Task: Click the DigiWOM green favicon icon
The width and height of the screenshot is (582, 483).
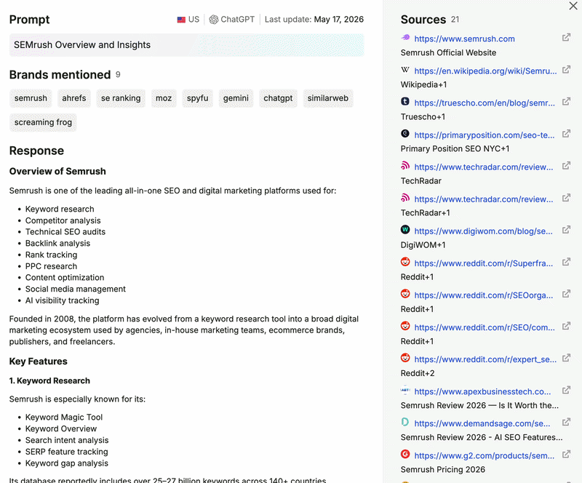Action: click(405, 229)
